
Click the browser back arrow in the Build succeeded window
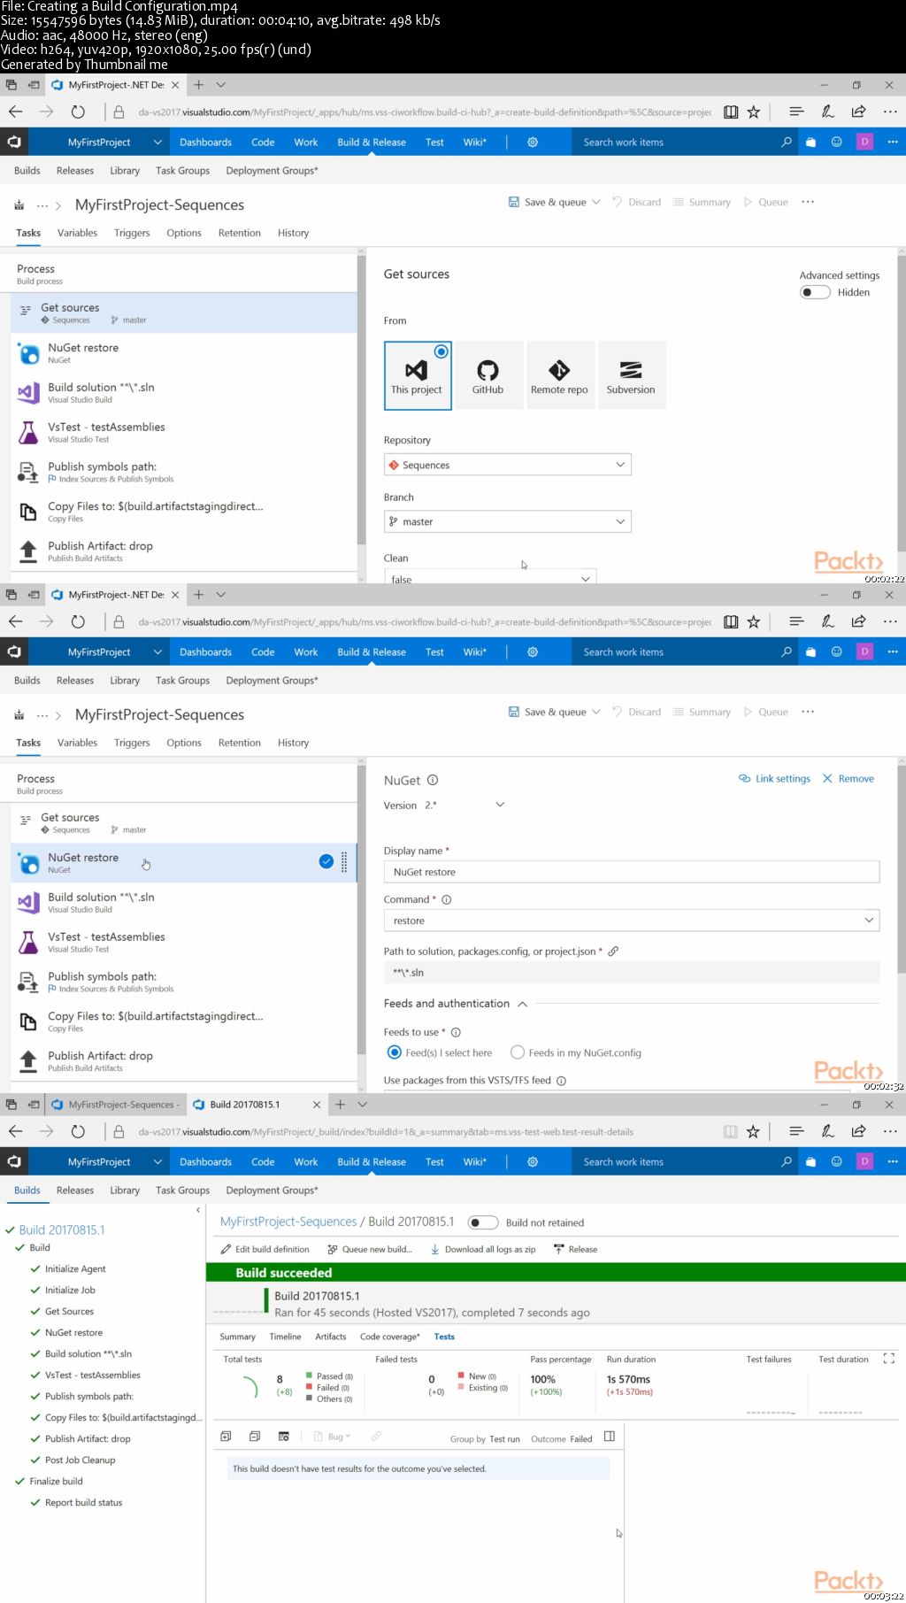(15, 1131)
